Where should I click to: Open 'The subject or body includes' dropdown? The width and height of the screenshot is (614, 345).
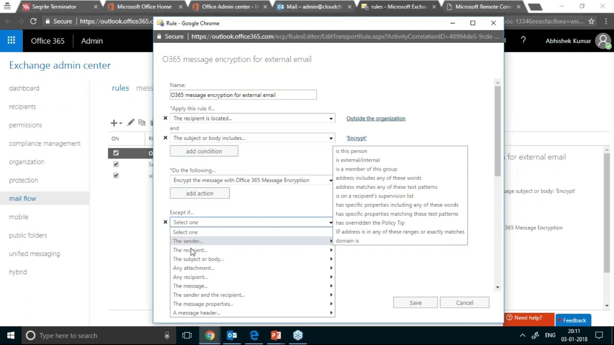(x=252, y=138)
